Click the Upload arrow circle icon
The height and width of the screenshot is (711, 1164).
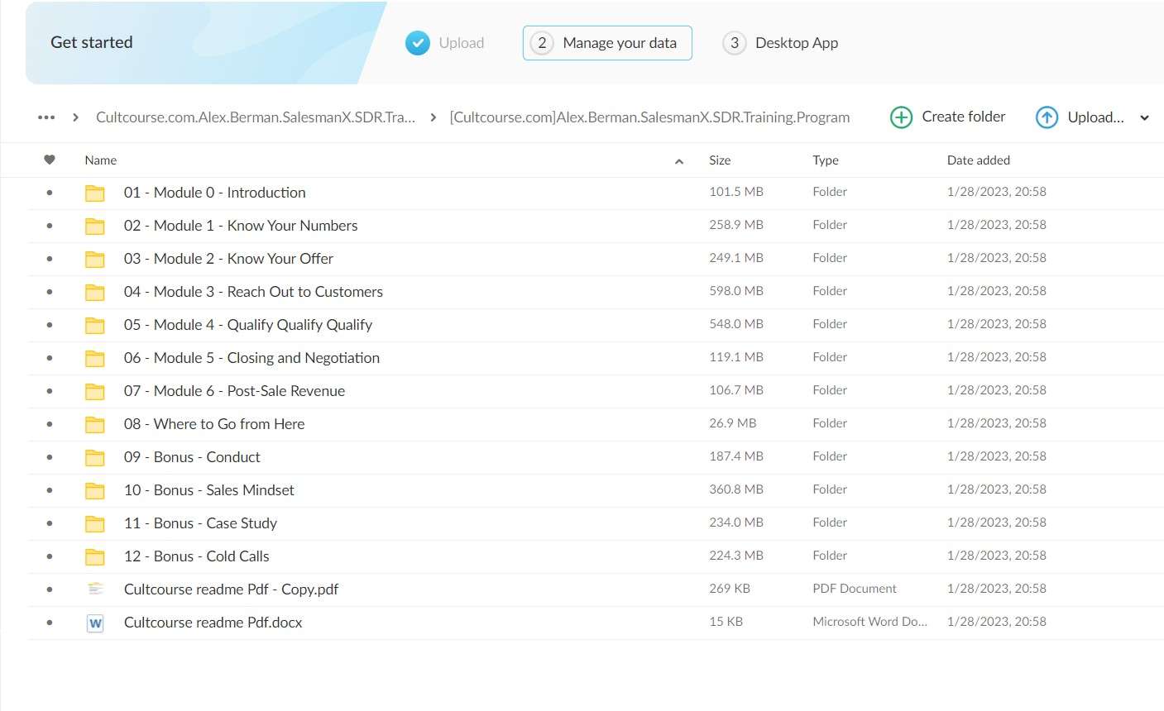click(x=1047, y=117)
